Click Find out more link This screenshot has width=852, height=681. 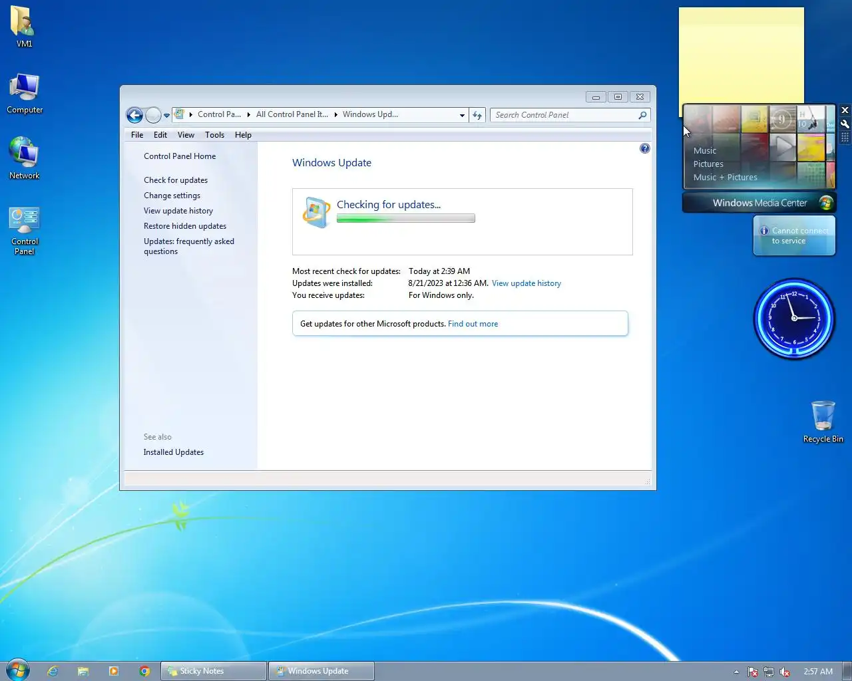[473, 324]
